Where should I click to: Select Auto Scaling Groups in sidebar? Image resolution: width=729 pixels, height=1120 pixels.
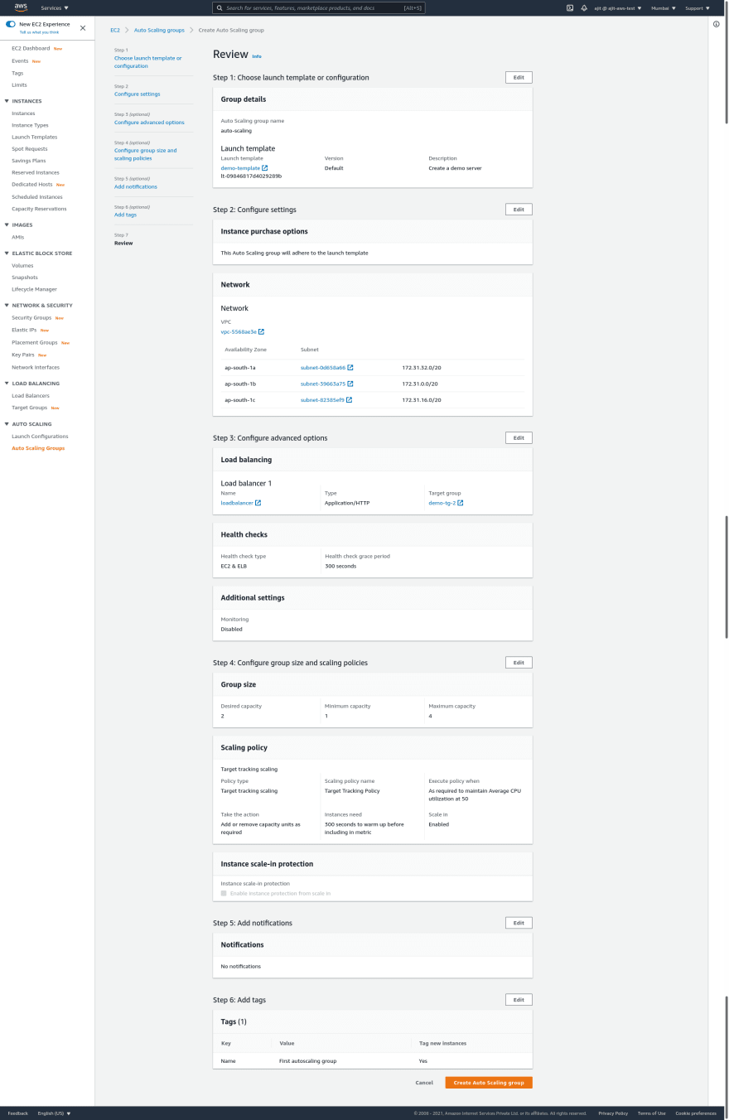38,448
